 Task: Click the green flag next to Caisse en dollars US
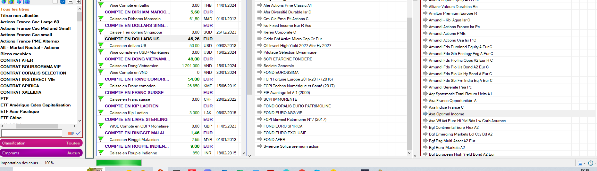(101, 45)
